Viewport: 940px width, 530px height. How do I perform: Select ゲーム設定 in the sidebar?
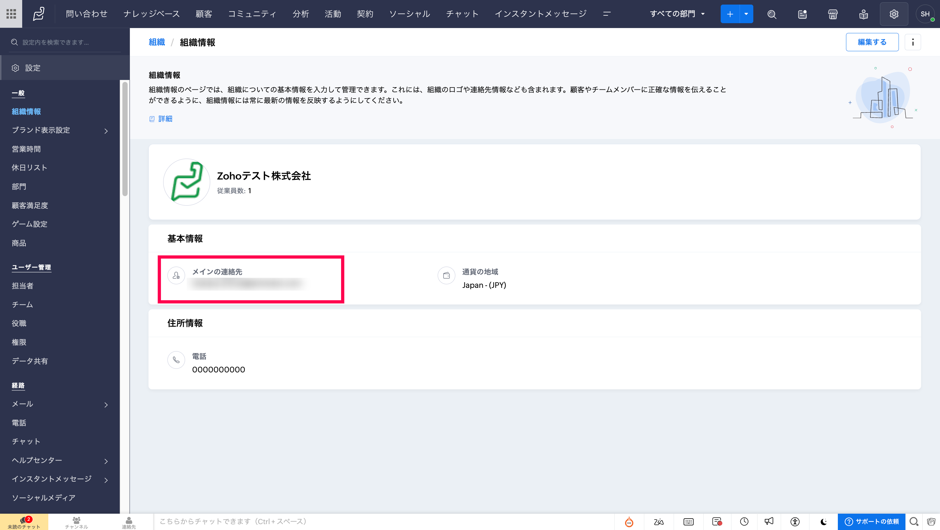30,224
